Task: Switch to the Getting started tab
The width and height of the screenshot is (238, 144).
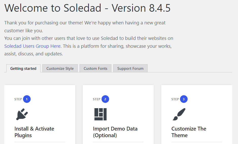Action: point(23,68)
